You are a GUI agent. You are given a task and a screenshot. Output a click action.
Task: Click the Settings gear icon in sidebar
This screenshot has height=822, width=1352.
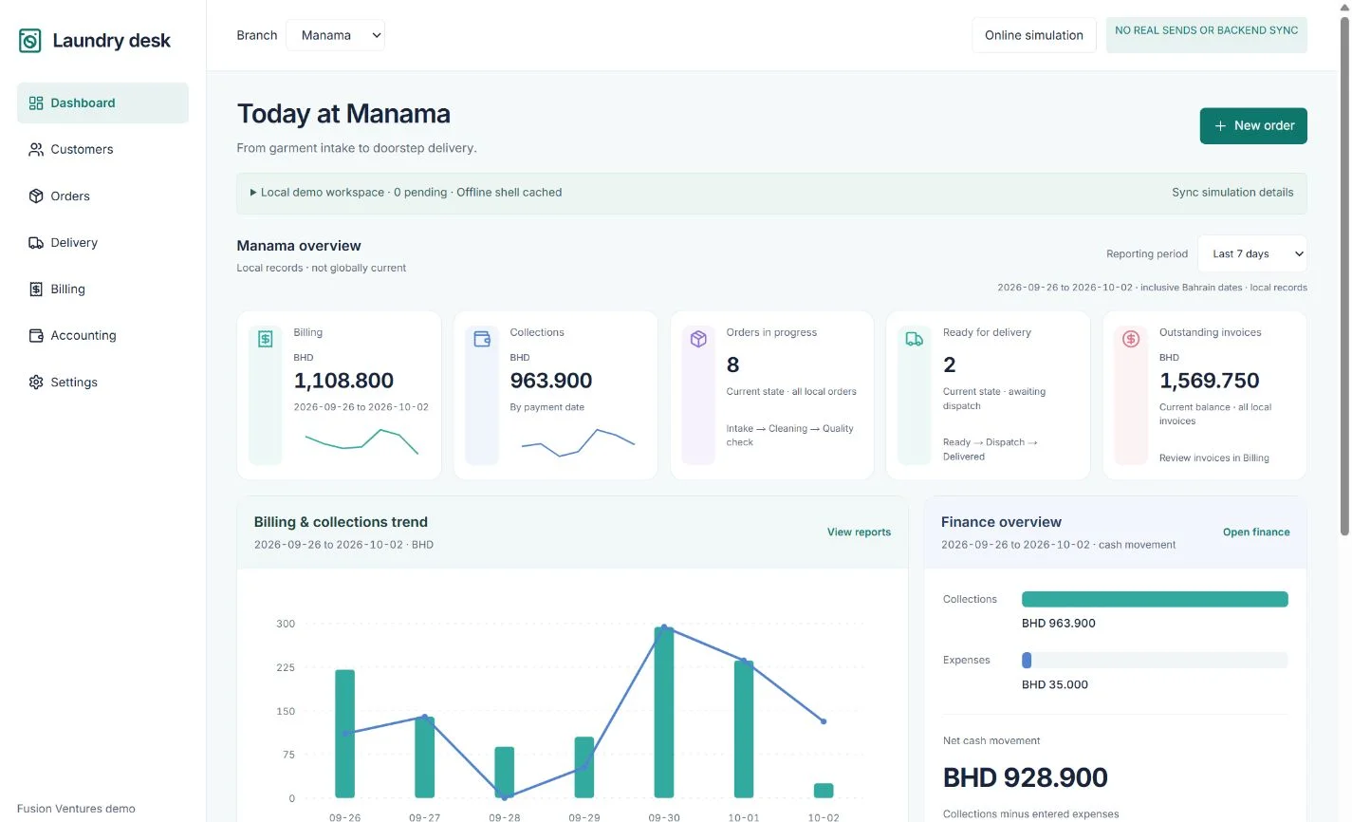(x=36, y=382)
